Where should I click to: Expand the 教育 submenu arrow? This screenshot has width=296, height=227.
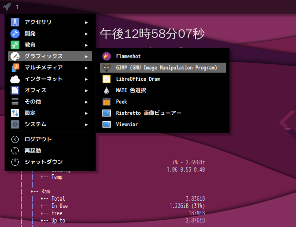pos(86,45)
